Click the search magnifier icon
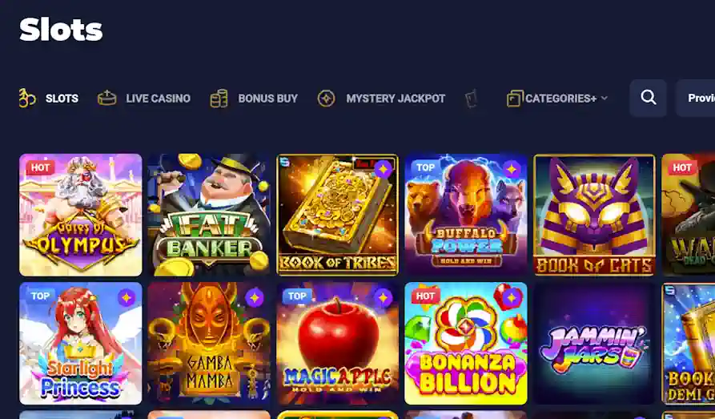 point(648,98)
